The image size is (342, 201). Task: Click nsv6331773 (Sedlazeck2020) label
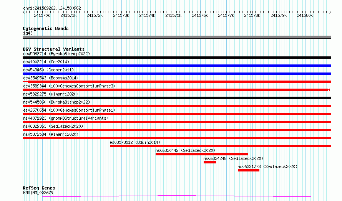tap(267, 166)
